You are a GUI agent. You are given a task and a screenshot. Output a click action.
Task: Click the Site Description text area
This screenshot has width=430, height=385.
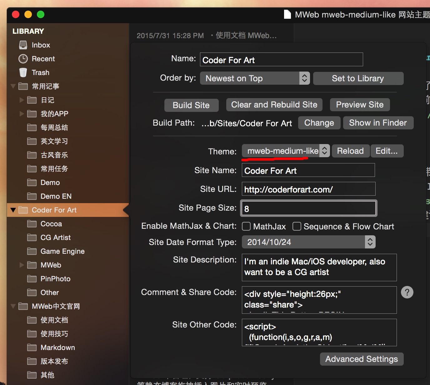319,267
